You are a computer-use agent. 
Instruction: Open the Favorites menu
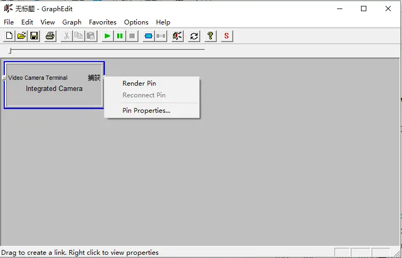coord(103,22)
